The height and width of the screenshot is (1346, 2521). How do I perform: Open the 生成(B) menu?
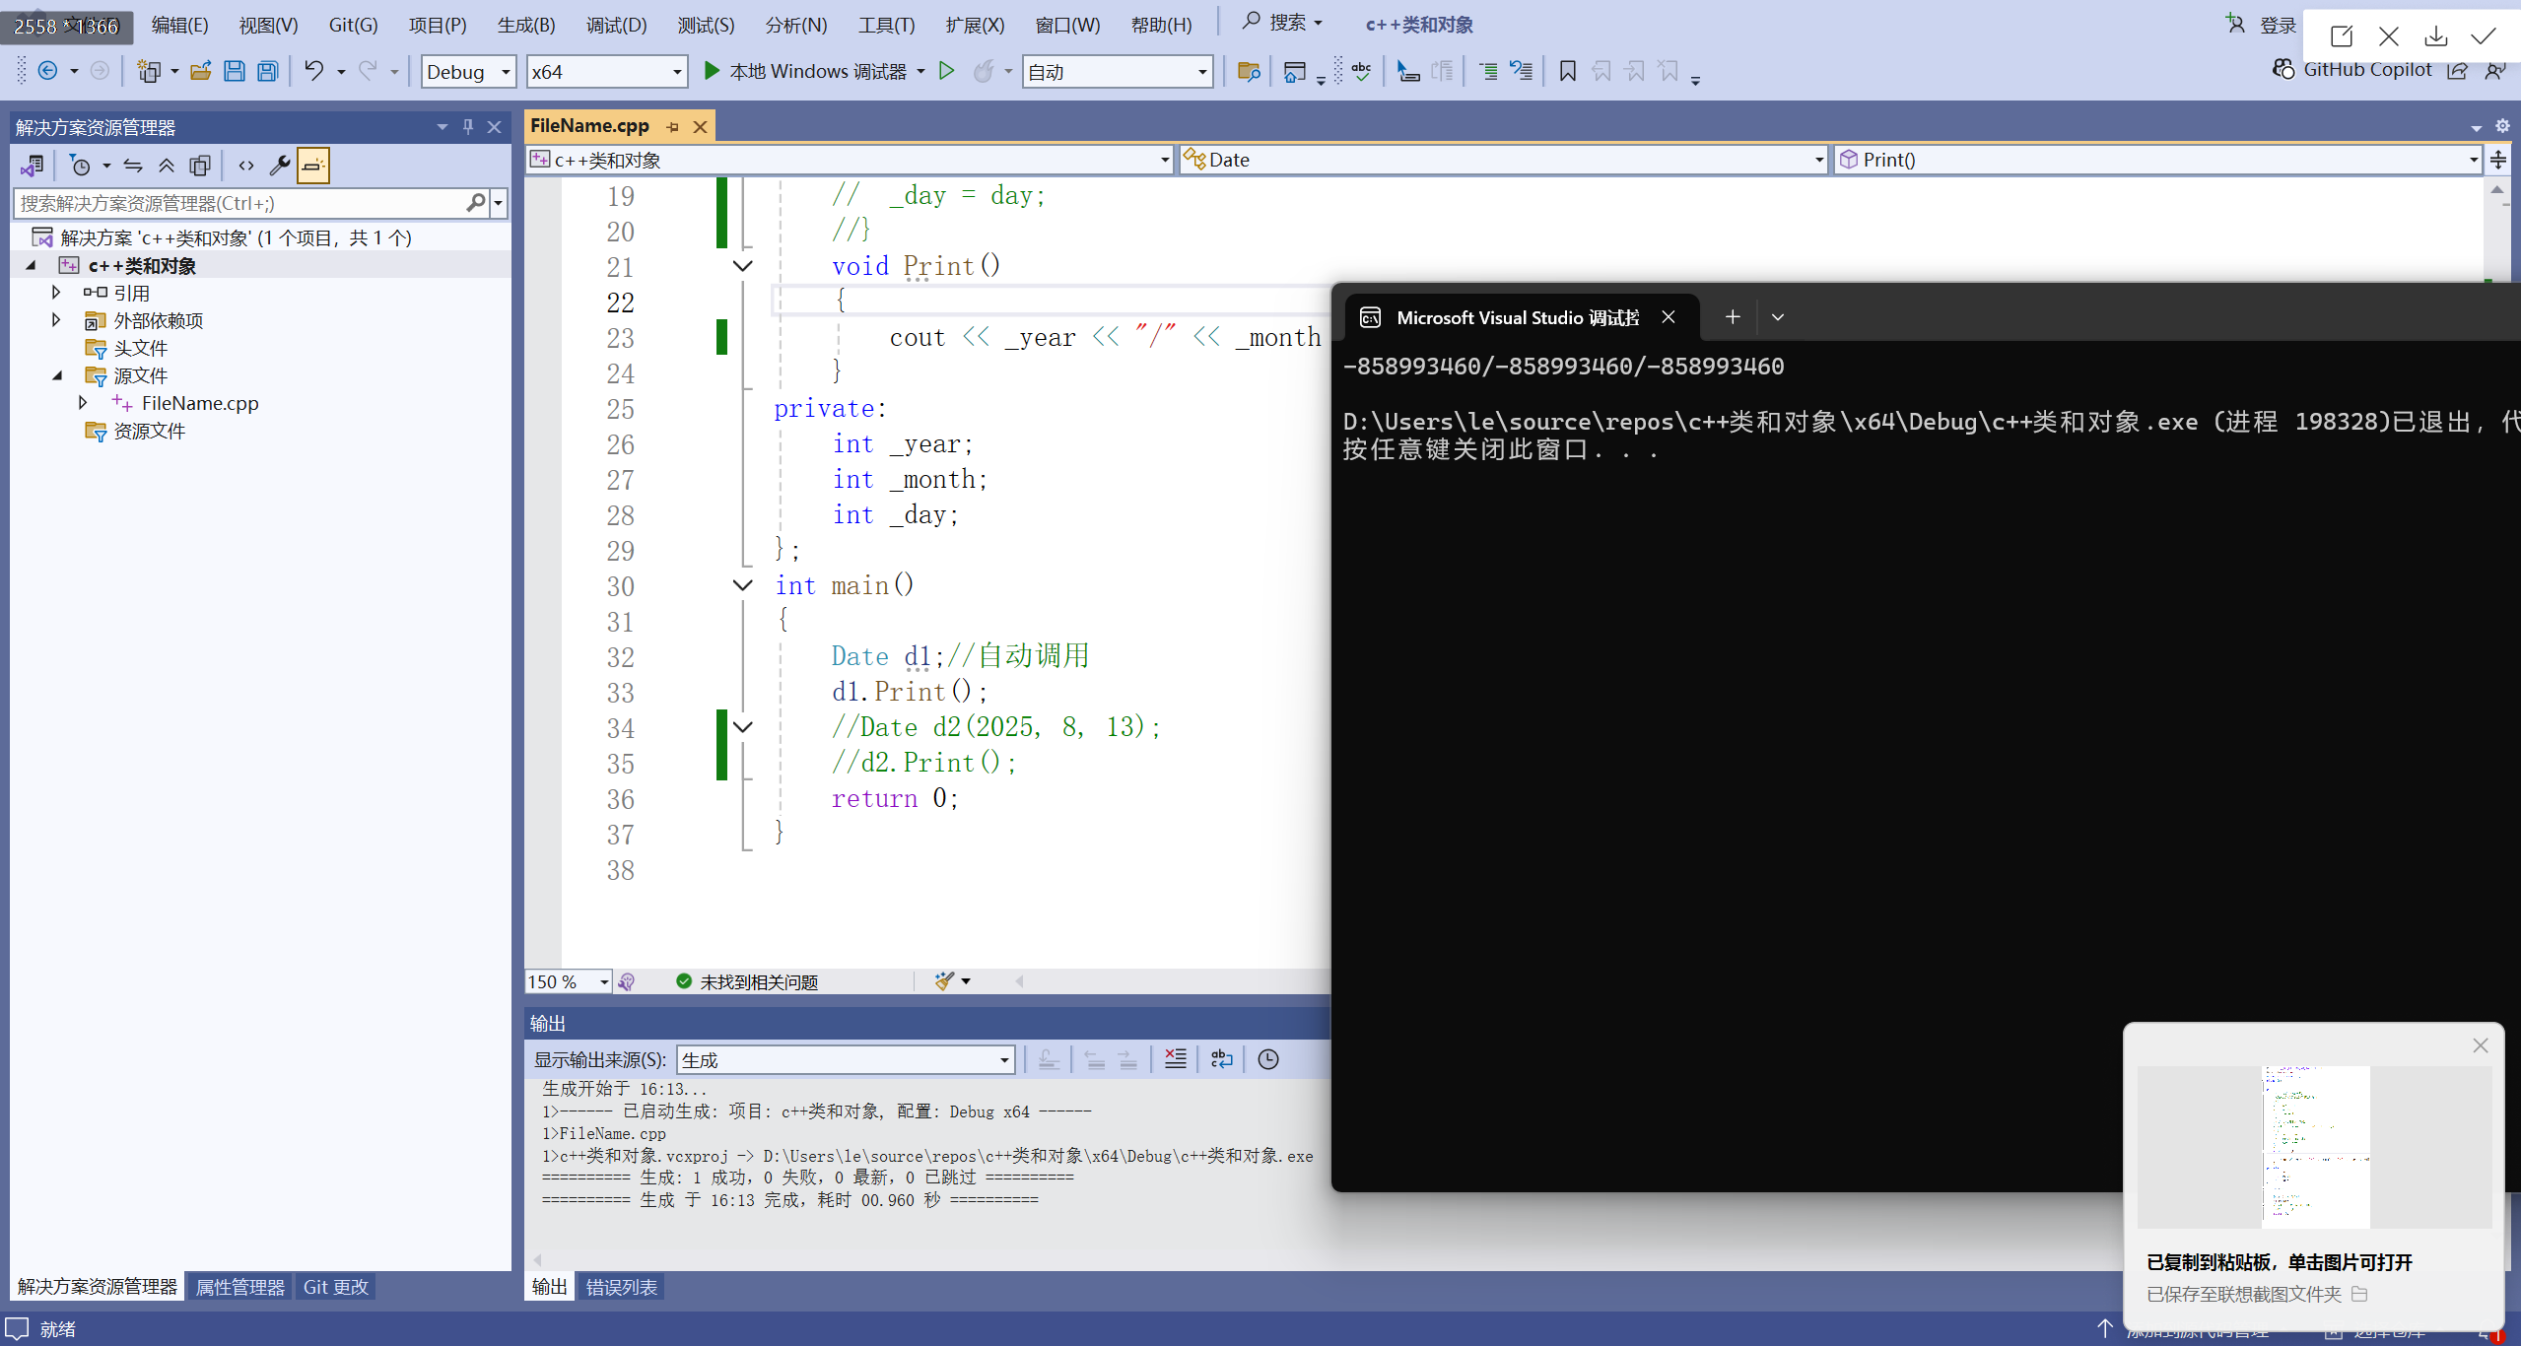[x=526, y=25]
